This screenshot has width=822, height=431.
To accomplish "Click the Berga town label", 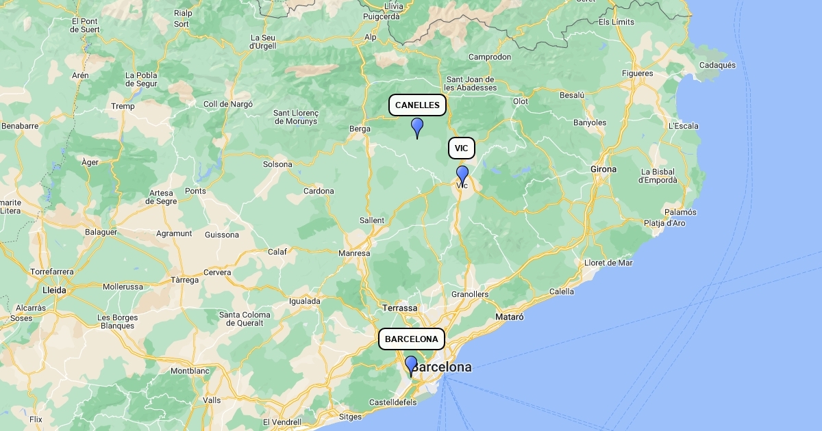I will pos(360,129).
